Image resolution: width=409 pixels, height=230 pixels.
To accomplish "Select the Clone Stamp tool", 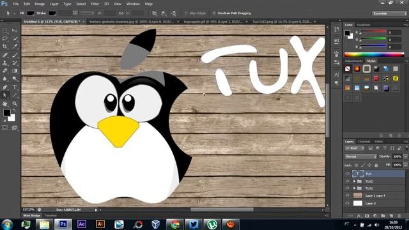I will [5, 63].
